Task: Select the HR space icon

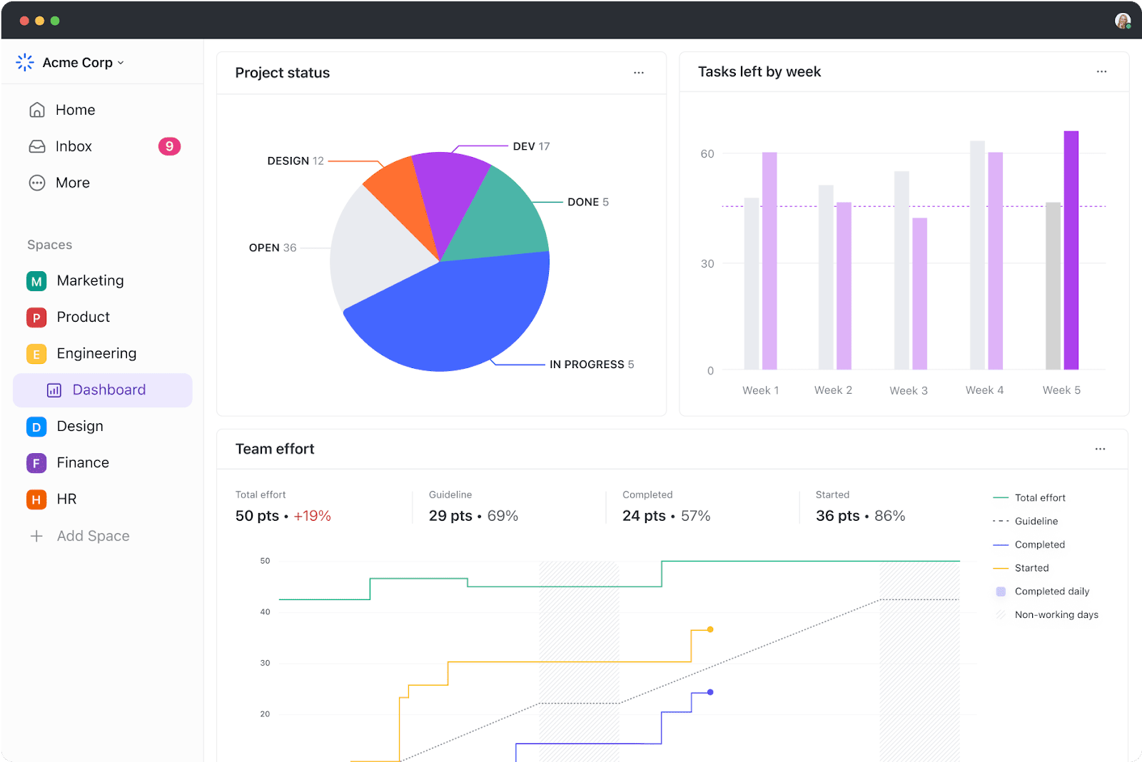Action: 36,499
